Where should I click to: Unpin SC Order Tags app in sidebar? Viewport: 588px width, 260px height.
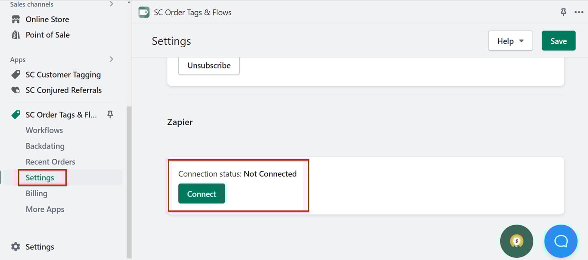(x=110, y=115)
